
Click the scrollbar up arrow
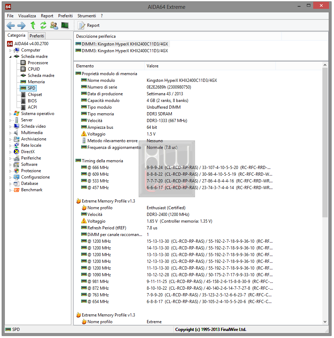tap(325, 65)
